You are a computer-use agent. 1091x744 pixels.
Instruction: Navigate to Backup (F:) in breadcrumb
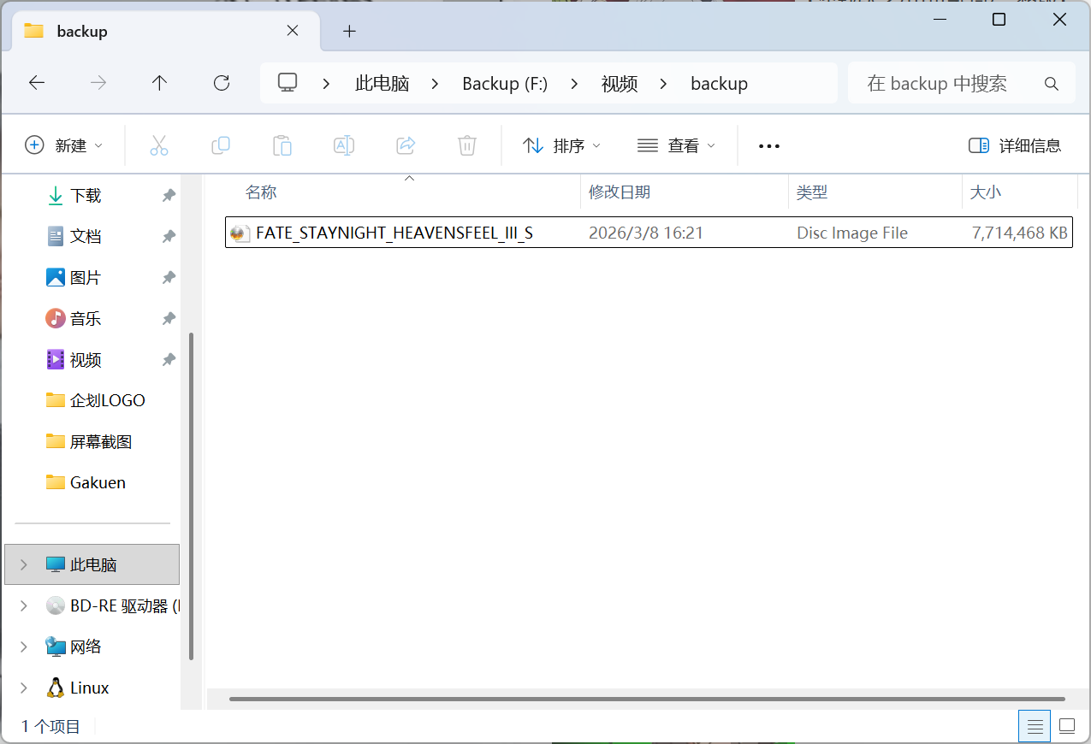tap(505, 83)
